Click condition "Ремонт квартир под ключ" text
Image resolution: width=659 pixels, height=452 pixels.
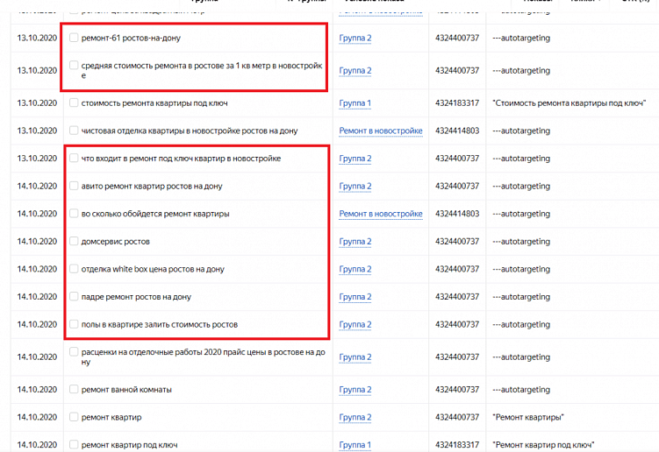(543, 445)
